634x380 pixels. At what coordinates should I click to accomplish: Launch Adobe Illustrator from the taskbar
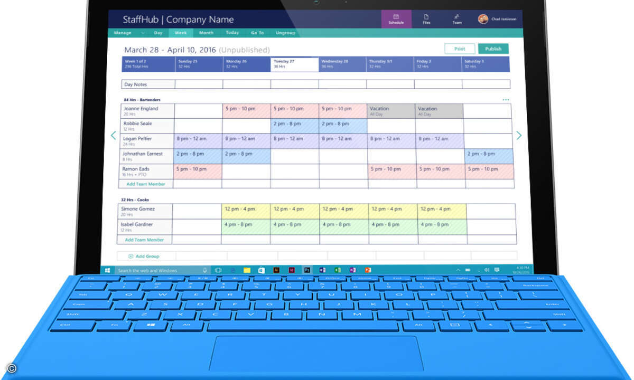[x=276, y=270]
